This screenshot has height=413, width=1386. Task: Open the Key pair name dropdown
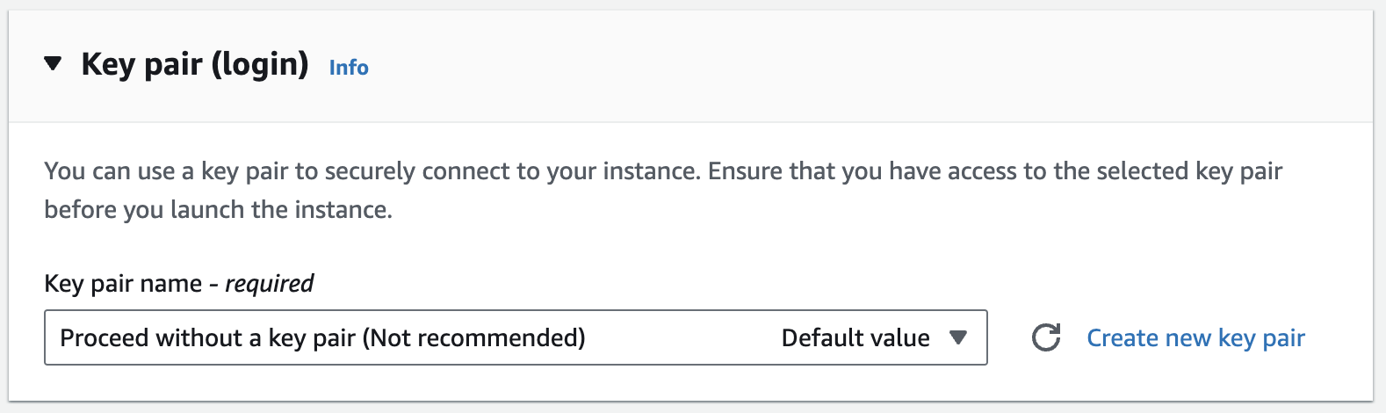[515, 337]
